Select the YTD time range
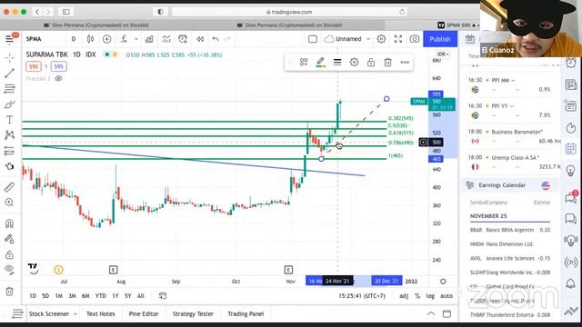Image resolution: width=582 pixels, height=327 pixels. pos(101,296)
